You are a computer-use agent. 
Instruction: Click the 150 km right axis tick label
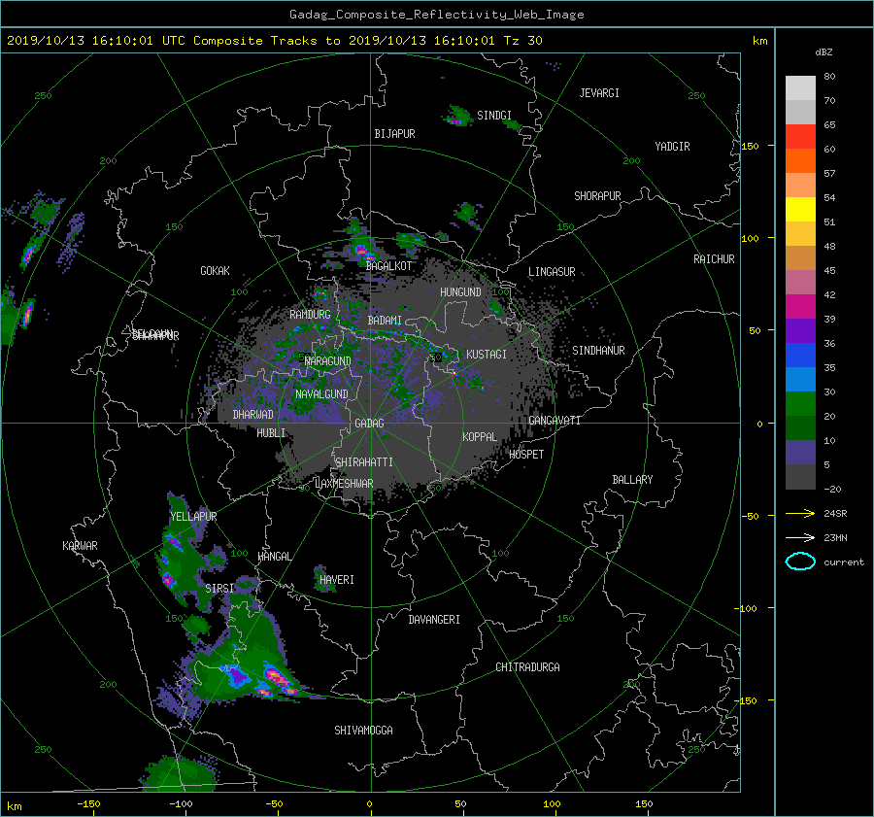(x=750, y=146)
